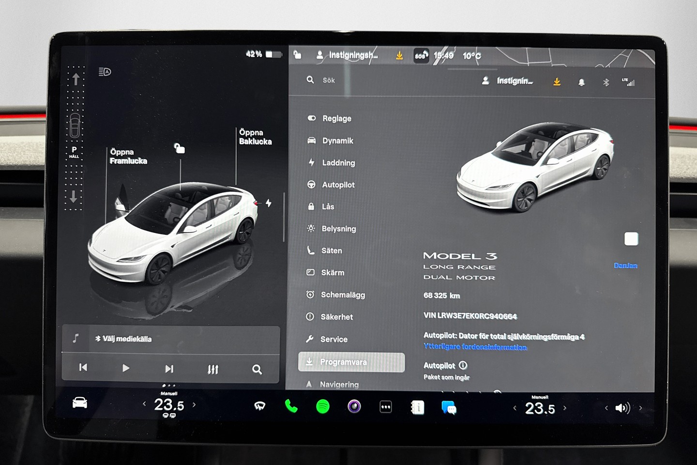
Task: Open audio equalizer settings icon
Action: pyautogui.click(x=213, y=369)
